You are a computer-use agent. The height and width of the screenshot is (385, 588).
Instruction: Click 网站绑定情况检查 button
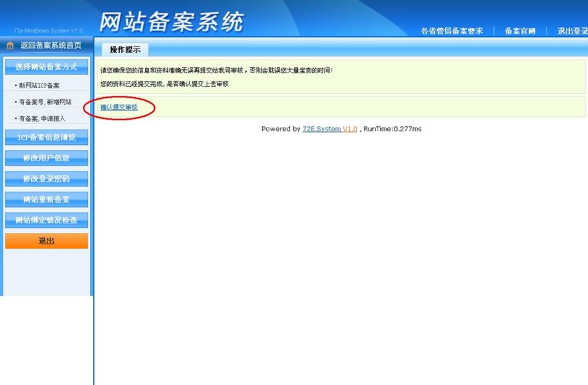pyautogui.click(x=46, y=220)
